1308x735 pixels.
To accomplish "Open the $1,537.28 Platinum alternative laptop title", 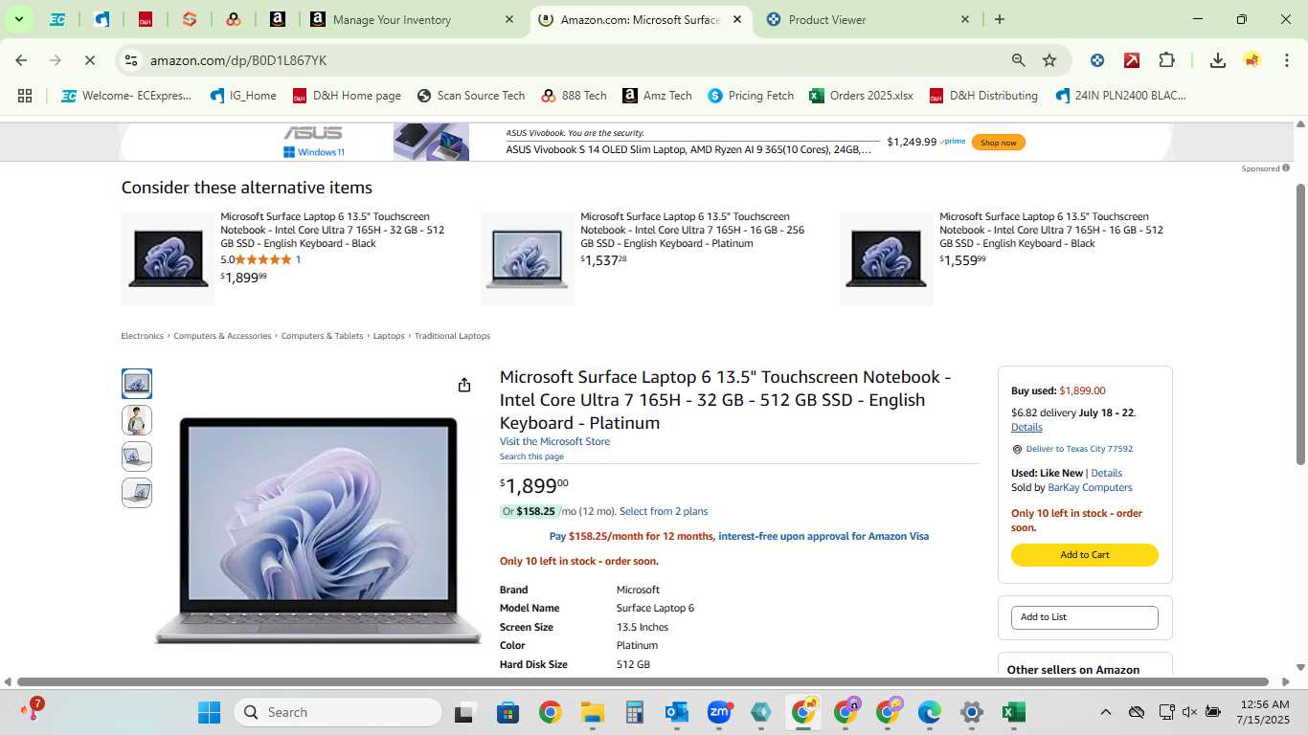I will coord(692,230).
